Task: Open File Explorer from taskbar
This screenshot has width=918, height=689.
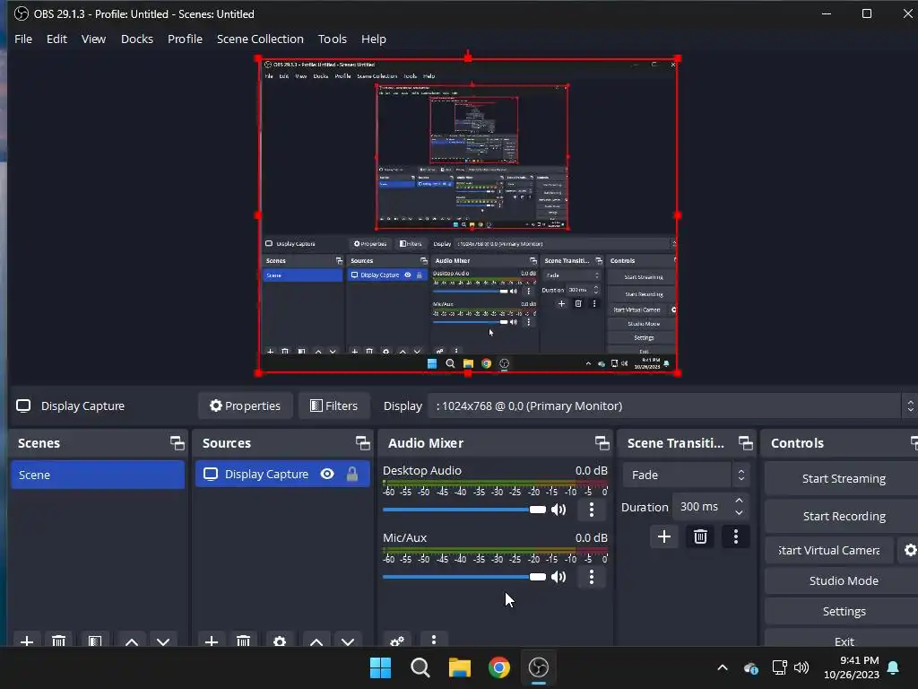Action: pos(460,667)
